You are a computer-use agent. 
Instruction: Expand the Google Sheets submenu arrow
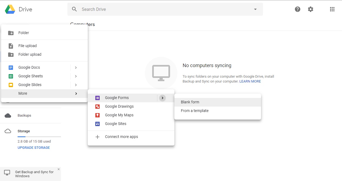point(76,76)
